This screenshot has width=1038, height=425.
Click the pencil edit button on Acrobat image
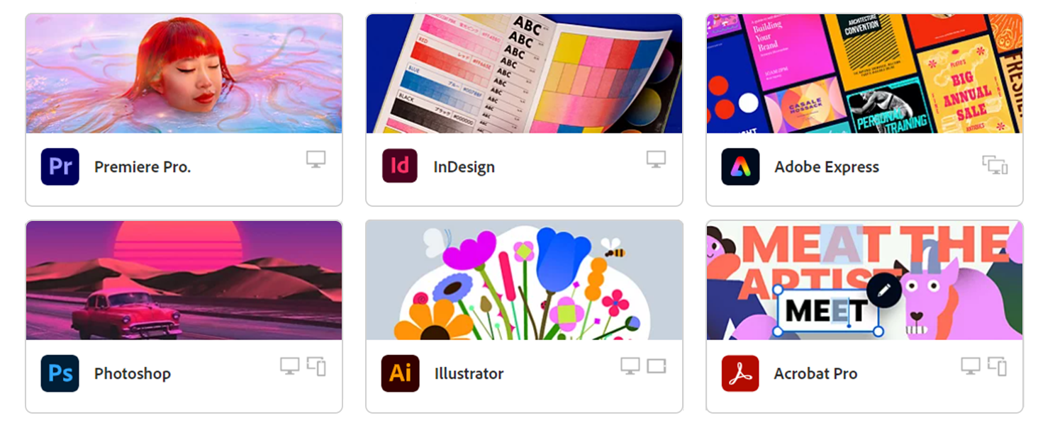(x=883, y=290)
